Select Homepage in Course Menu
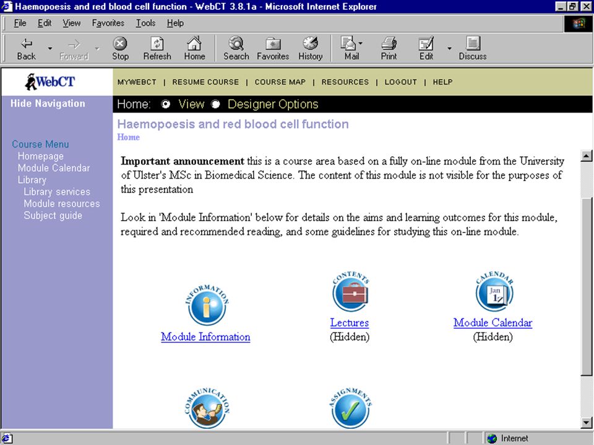The image size is (594, 445). (41, 156)
